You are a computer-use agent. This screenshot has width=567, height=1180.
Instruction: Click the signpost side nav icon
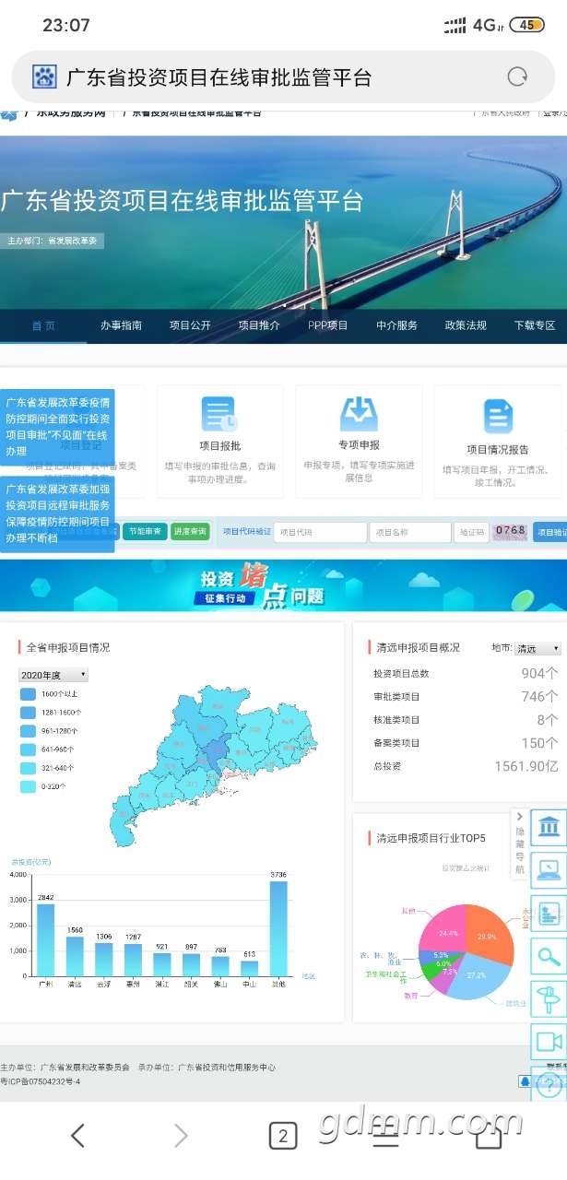tap(549, 999)
